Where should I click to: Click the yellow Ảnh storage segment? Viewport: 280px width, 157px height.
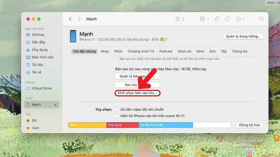(87, 125)
